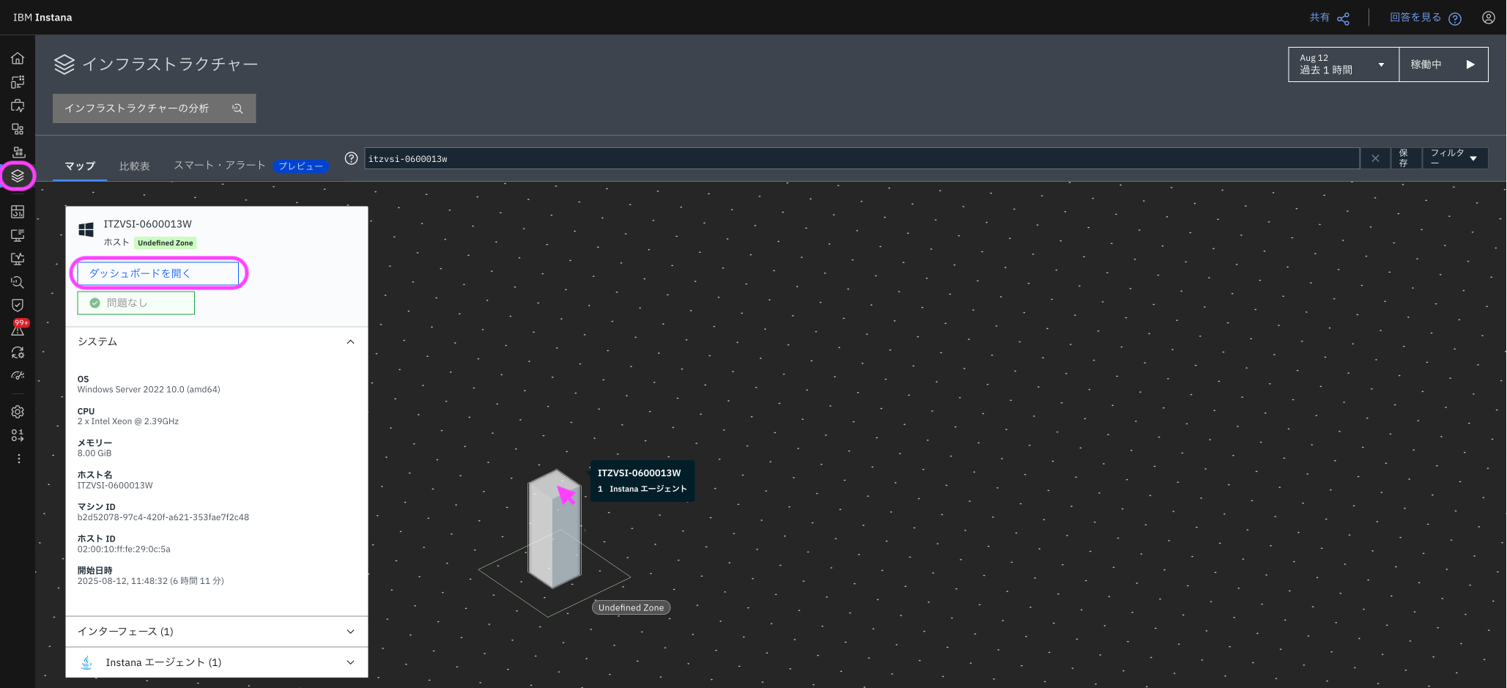Open the user profile icon
This screenshot has height=688, width=1507.
point(1488,18)
